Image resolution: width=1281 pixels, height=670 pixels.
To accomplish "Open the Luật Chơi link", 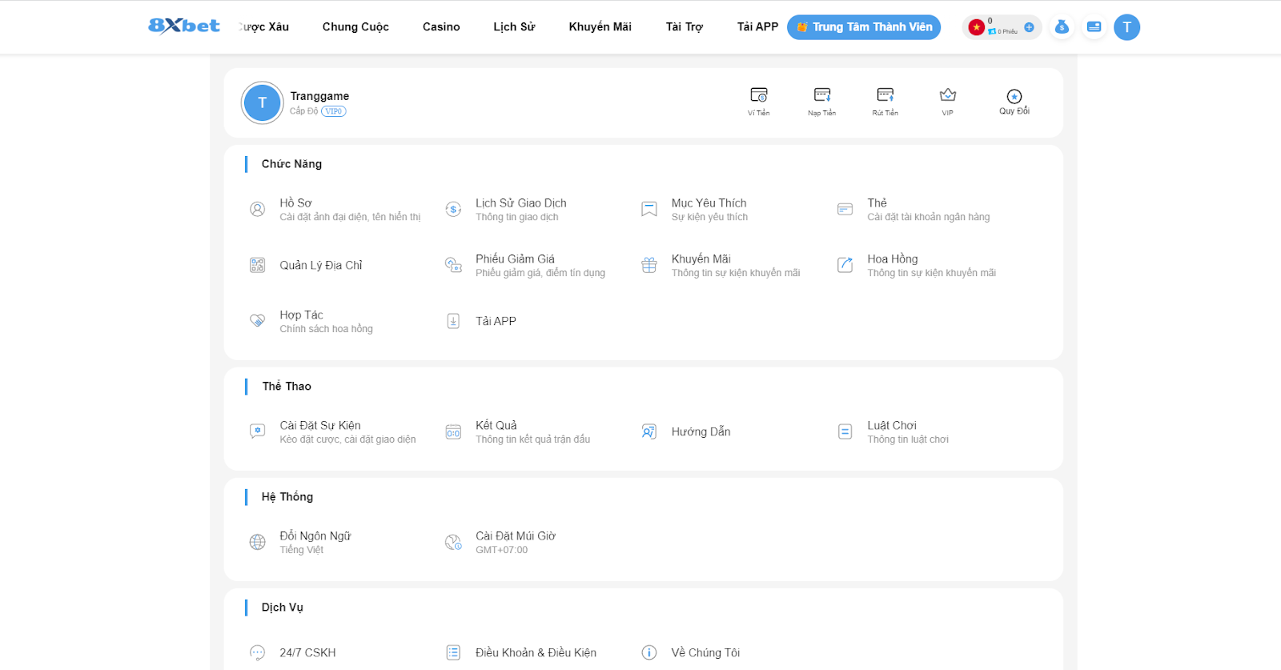I will 892,426.
